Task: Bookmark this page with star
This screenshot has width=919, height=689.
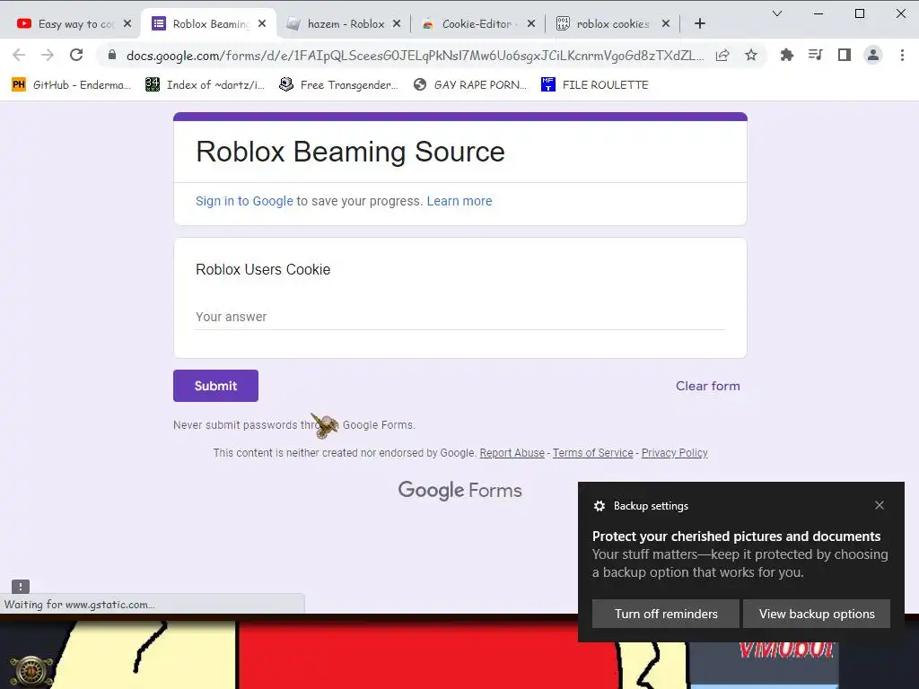Action: click(751, 55)
